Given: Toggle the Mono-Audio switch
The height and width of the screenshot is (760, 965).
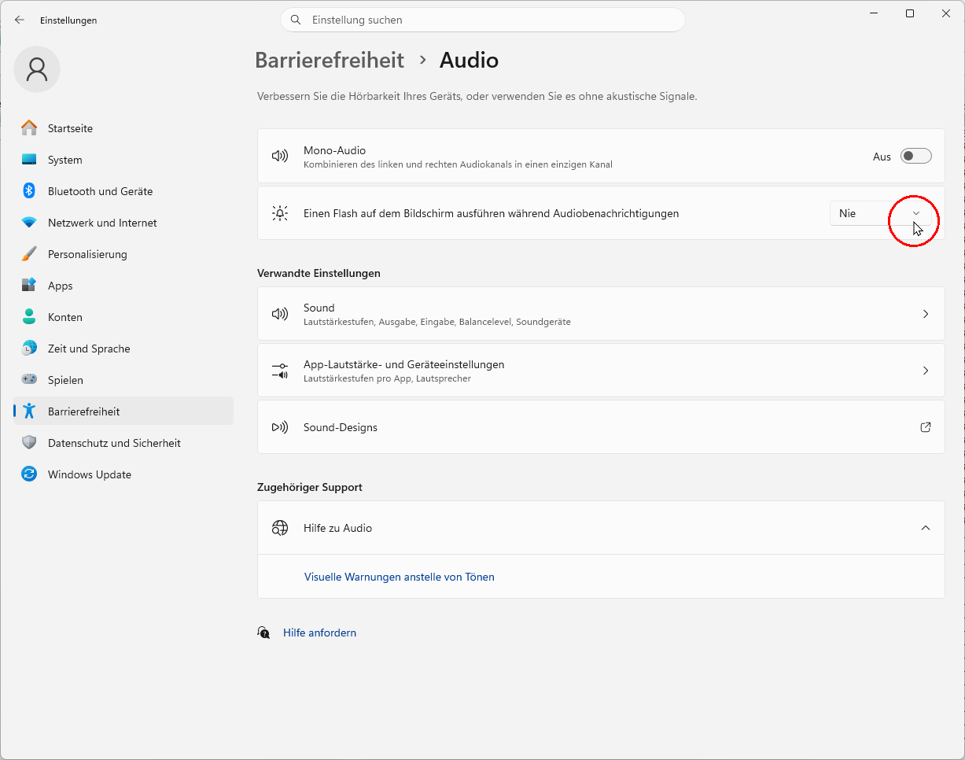Looking at the screenshot, I should [x=916, y=157].
